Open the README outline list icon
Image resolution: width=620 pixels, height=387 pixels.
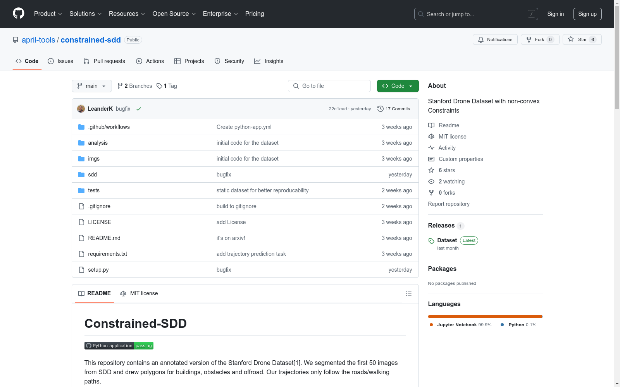tap(409, 294)
